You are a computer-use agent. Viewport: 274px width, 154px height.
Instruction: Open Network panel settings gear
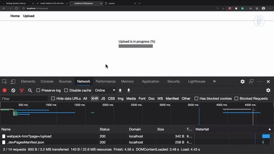(268, 90)
